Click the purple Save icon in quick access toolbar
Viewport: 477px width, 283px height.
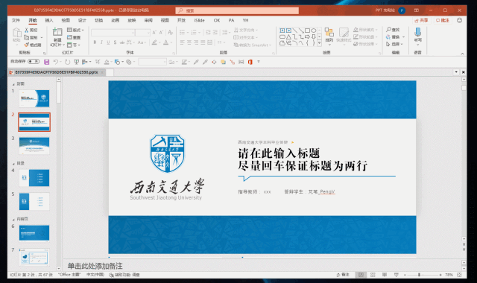tap(46, 62)
